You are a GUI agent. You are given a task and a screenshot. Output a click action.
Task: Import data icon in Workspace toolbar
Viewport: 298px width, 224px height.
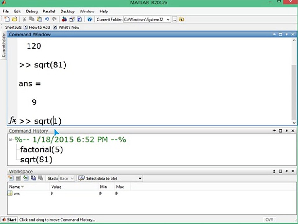(x=26, y=178)
